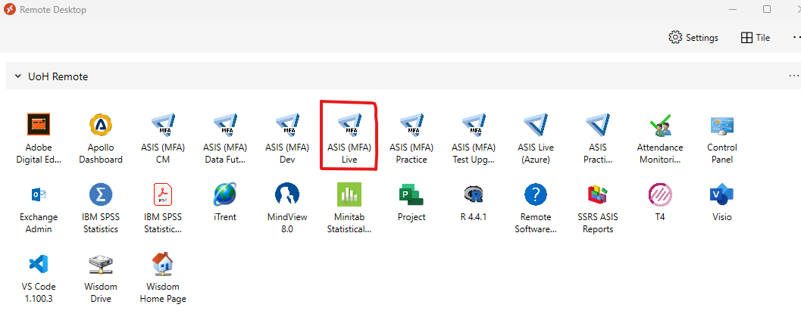The width and height of the screenshot is (801, 323).
Task: Open ASIS Live (Azure) icon
Action: click(536, 126)
